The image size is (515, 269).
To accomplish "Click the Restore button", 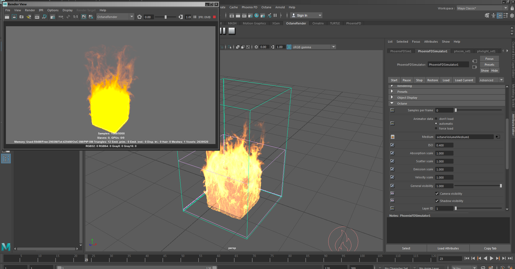I will point(433,80).
